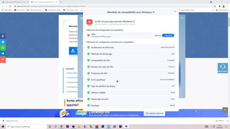
Task: Click 'Désactivé' status in TPM row
Action: click(158, 35)
